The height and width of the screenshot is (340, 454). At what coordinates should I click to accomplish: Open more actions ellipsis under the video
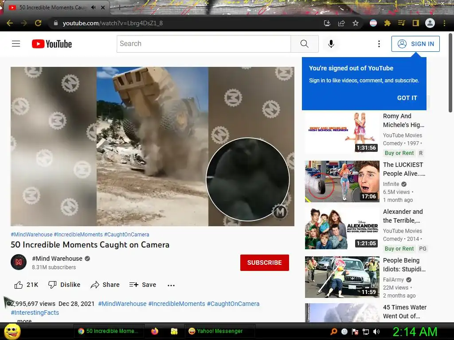click(x=171, y=285)
